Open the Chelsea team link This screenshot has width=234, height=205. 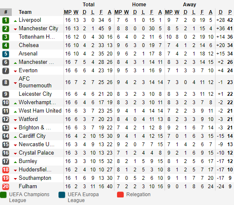29,45
